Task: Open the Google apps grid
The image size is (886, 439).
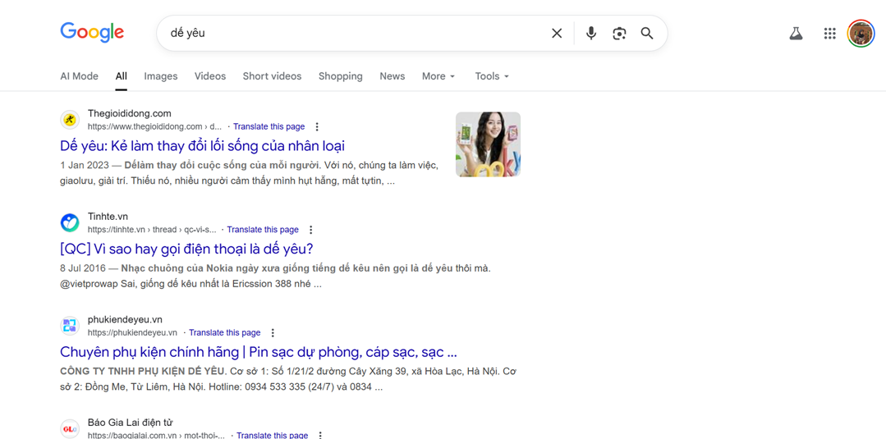Action: [x=829, y=34]
